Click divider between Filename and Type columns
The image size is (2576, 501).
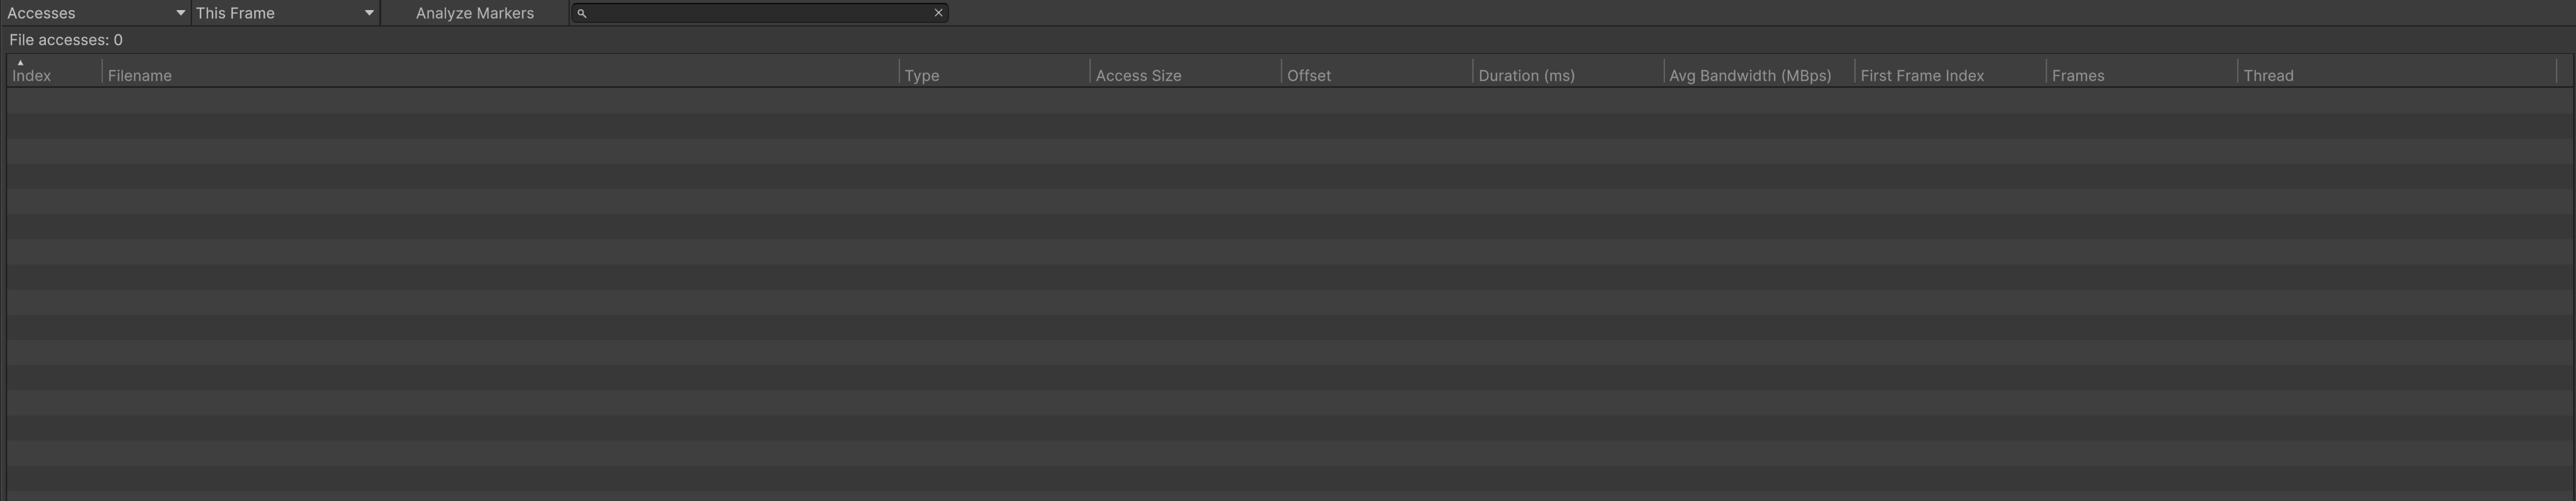click(x=899, y=72)
